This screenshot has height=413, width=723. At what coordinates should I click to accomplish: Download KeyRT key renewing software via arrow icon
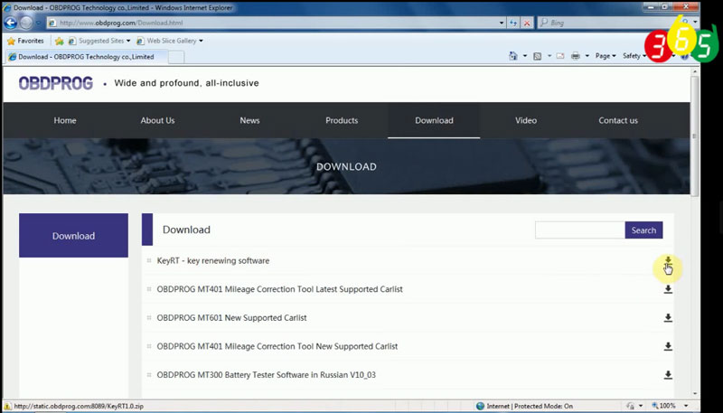tap(668, 261)
